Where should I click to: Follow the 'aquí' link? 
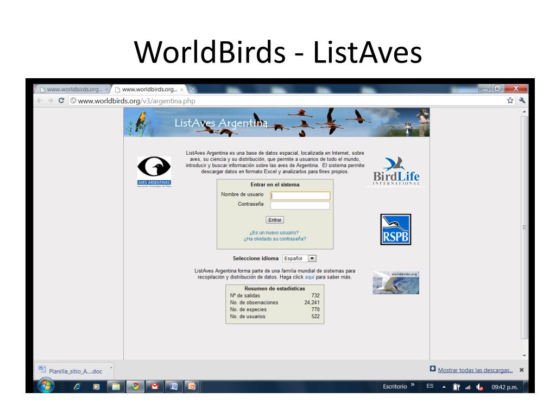[309, 277]
